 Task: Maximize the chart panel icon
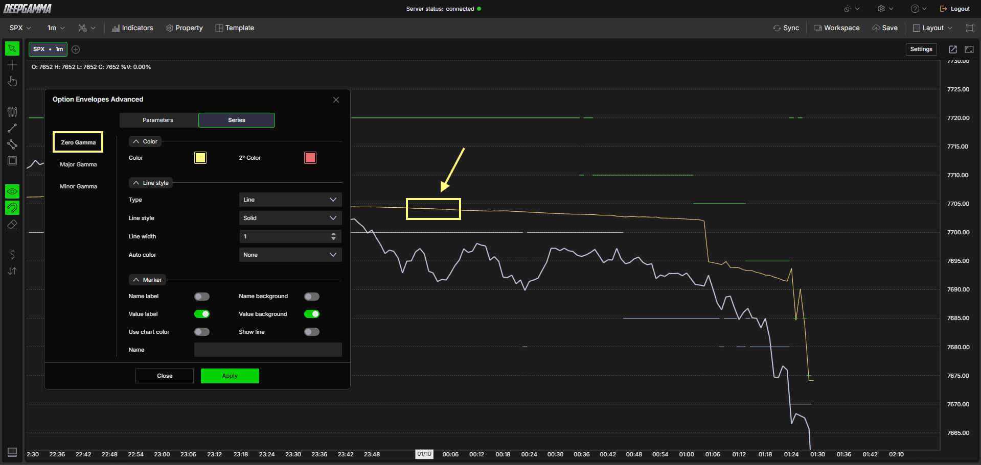click(x=969, y=50)
